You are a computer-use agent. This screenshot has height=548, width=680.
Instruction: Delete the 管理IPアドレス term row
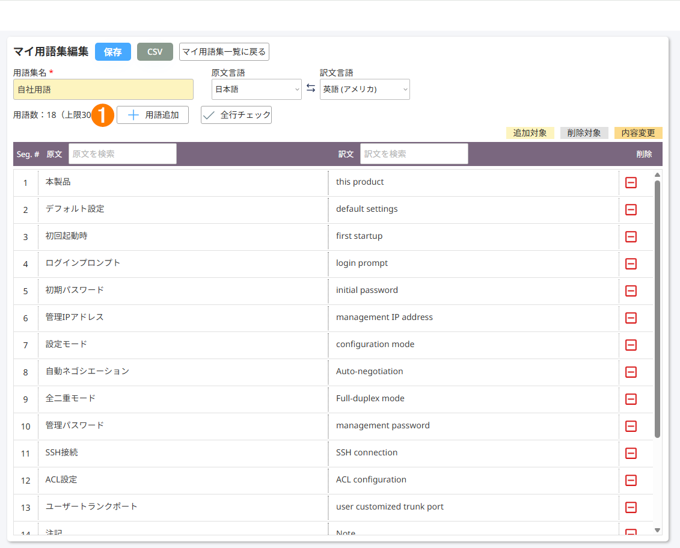click(x=631, y=318)
